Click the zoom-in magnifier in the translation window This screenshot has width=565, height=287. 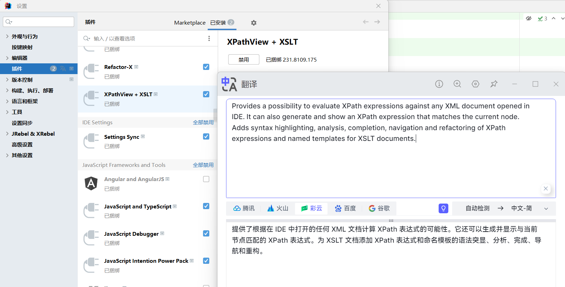(x=457, y=84)
